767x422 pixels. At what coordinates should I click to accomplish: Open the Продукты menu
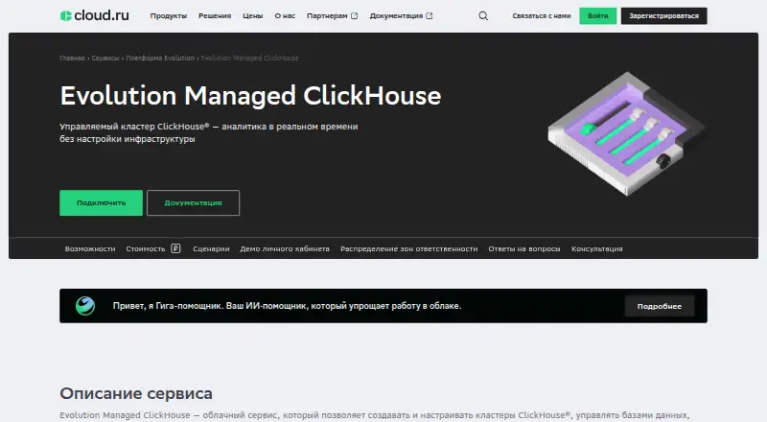point(169,15)
